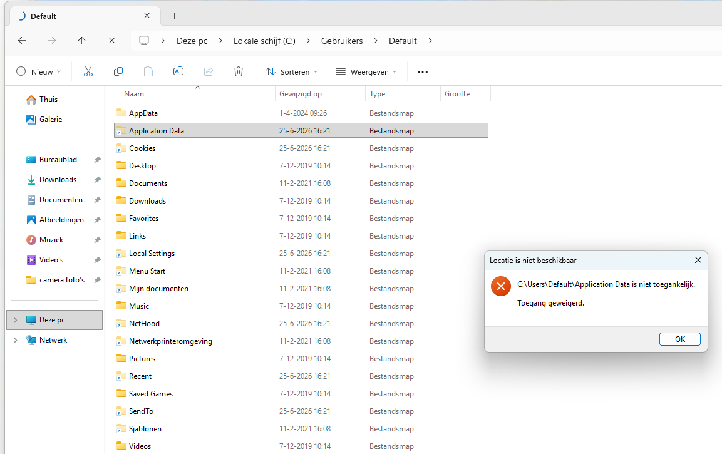Open the Nieuw dropdown menu
Image resolution: width=722 pixels, height=454 pixels.
click(x=39, y=72)
